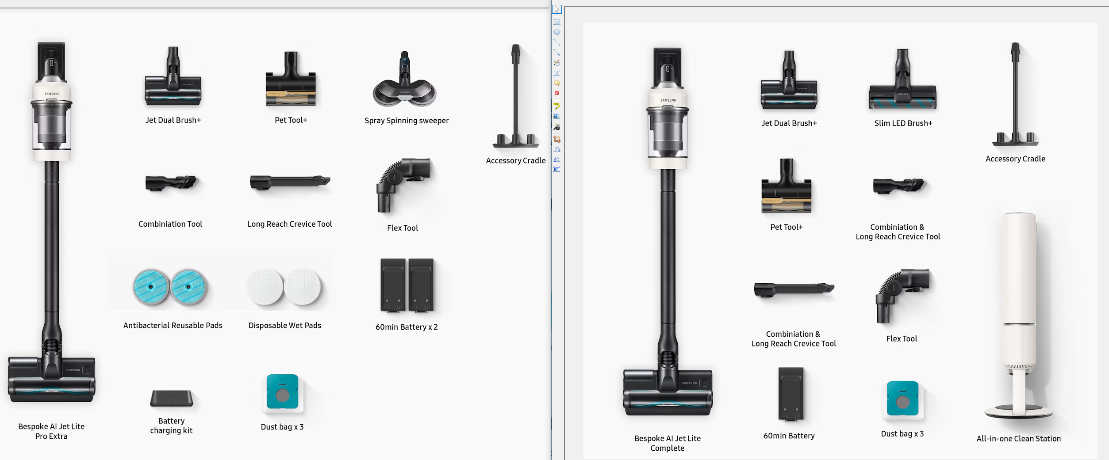Rotate the image counterclockwise
1109x460 pixels.
coord(557,160)
